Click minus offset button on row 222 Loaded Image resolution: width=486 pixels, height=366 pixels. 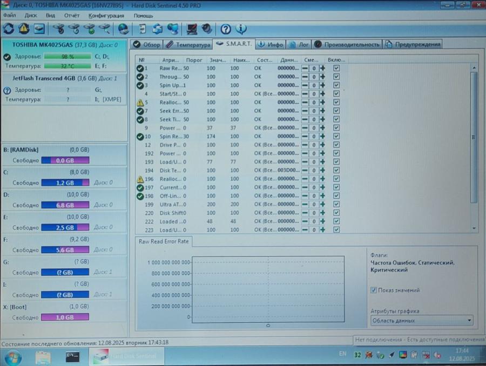[305, 221]
